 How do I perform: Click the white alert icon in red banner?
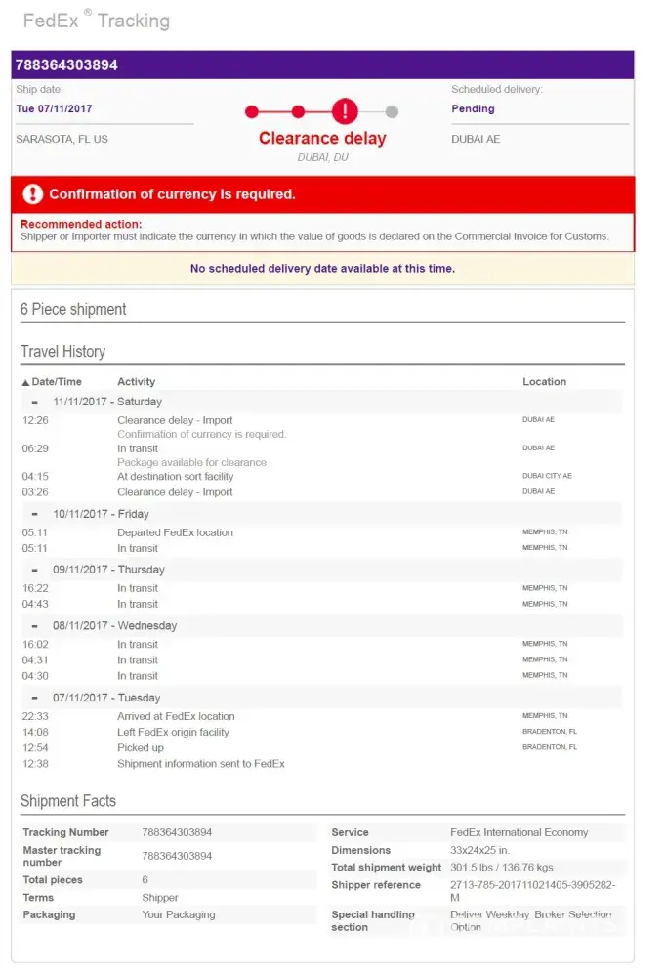33,193
